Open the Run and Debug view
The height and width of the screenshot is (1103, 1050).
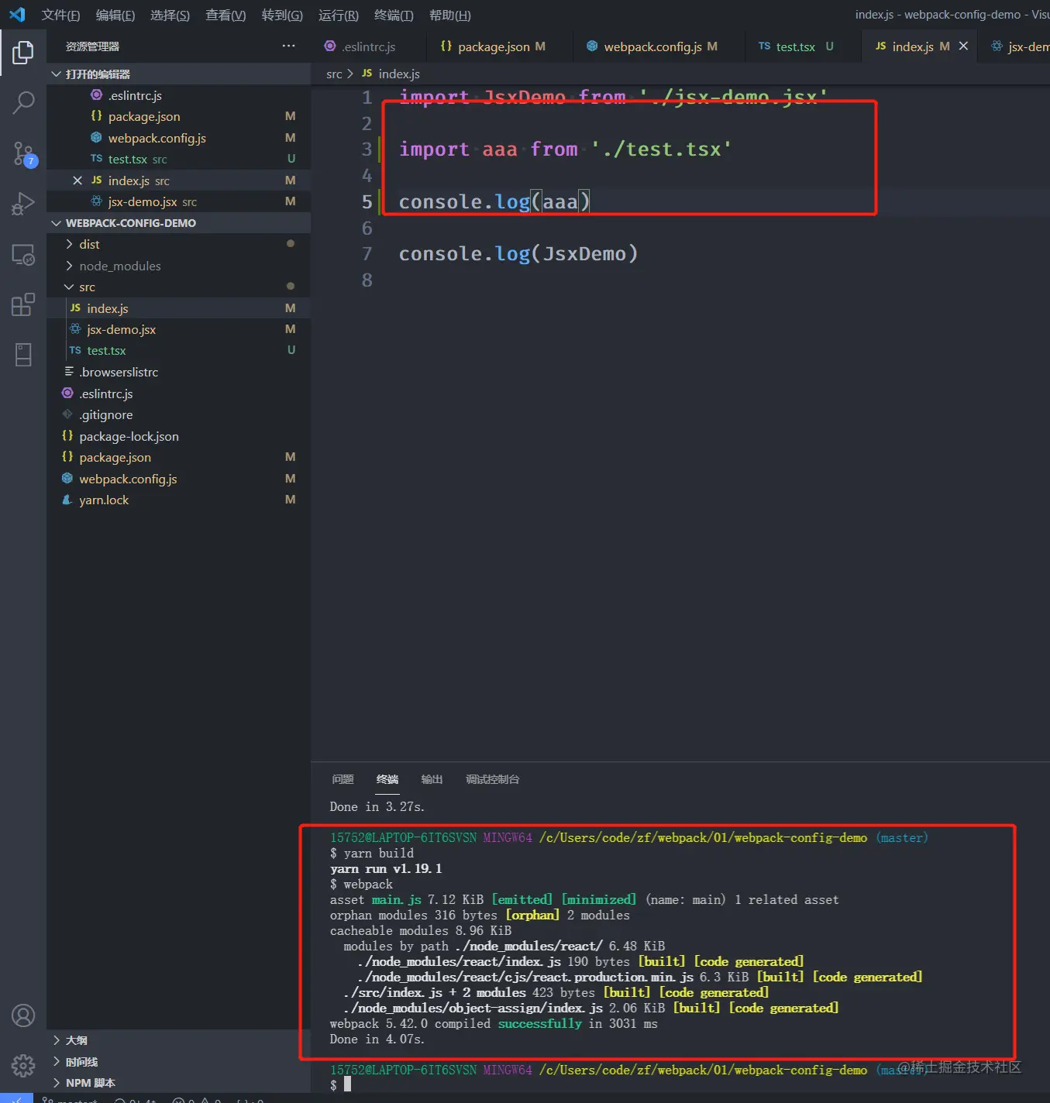point(23,204)
